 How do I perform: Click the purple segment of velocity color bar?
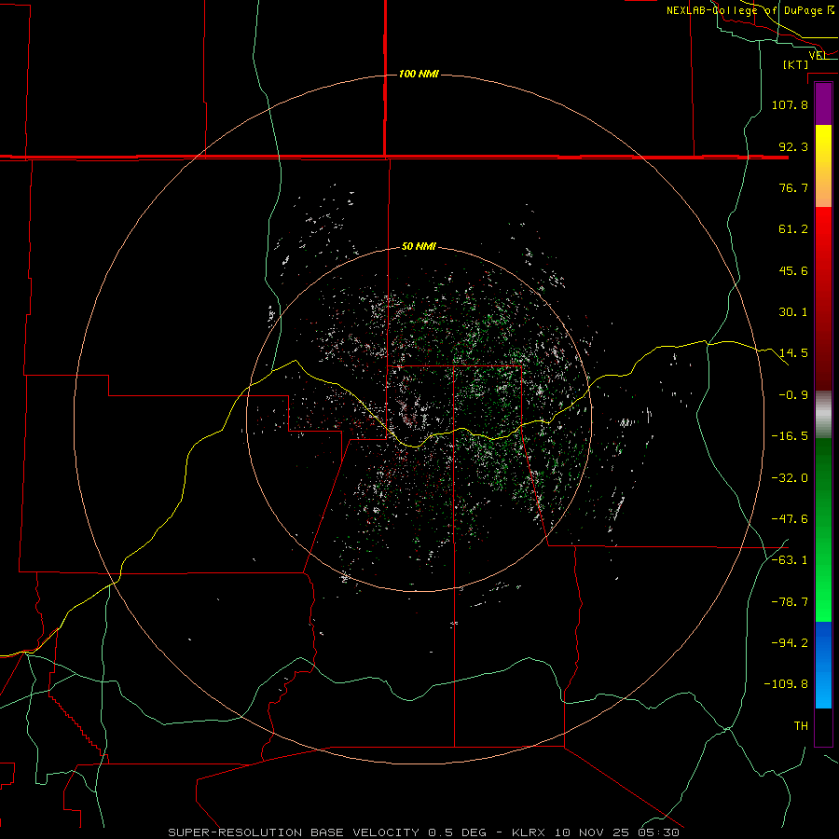coord(823,103)
